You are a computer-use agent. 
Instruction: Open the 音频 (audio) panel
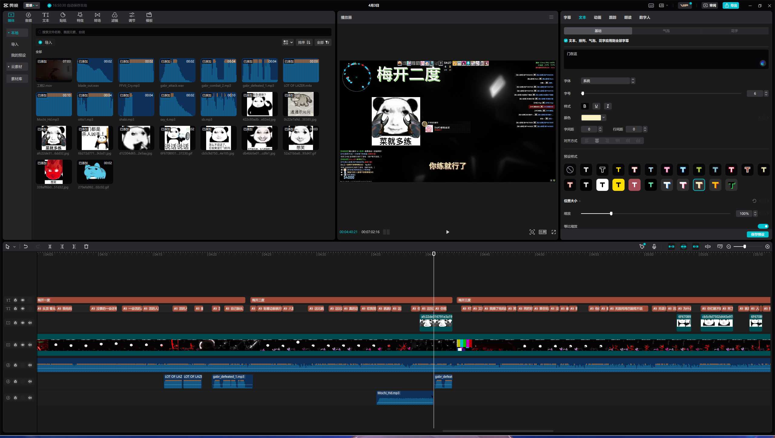pos(28,17)
